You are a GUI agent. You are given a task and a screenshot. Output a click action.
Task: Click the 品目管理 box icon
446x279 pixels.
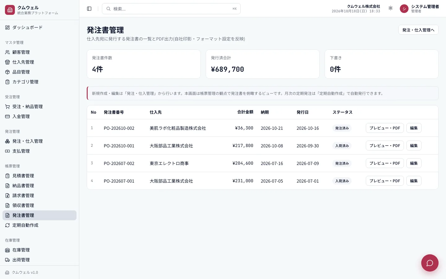click(x=7, y=72)
